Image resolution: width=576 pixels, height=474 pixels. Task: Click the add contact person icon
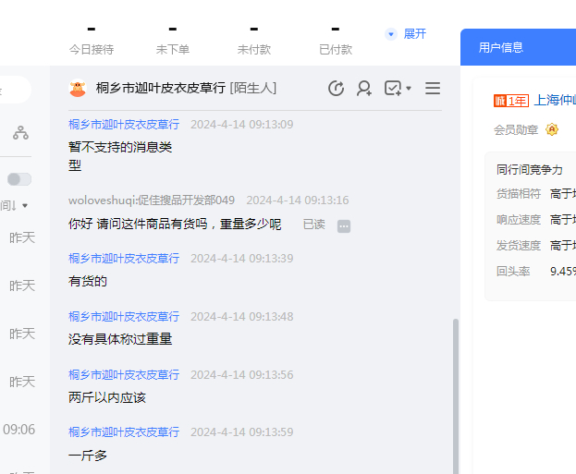[x=364, y=89]
